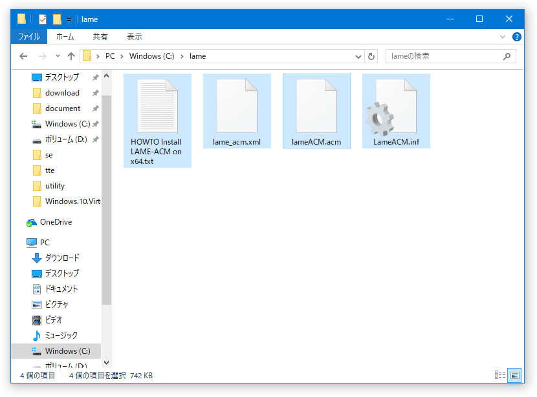Go back with the left arrow button
Viewport: 537px width, 397px height.
[x=23, y=56]
